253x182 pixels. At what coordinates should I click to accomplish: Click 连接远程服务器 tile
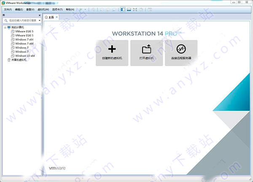coord(181,53)
